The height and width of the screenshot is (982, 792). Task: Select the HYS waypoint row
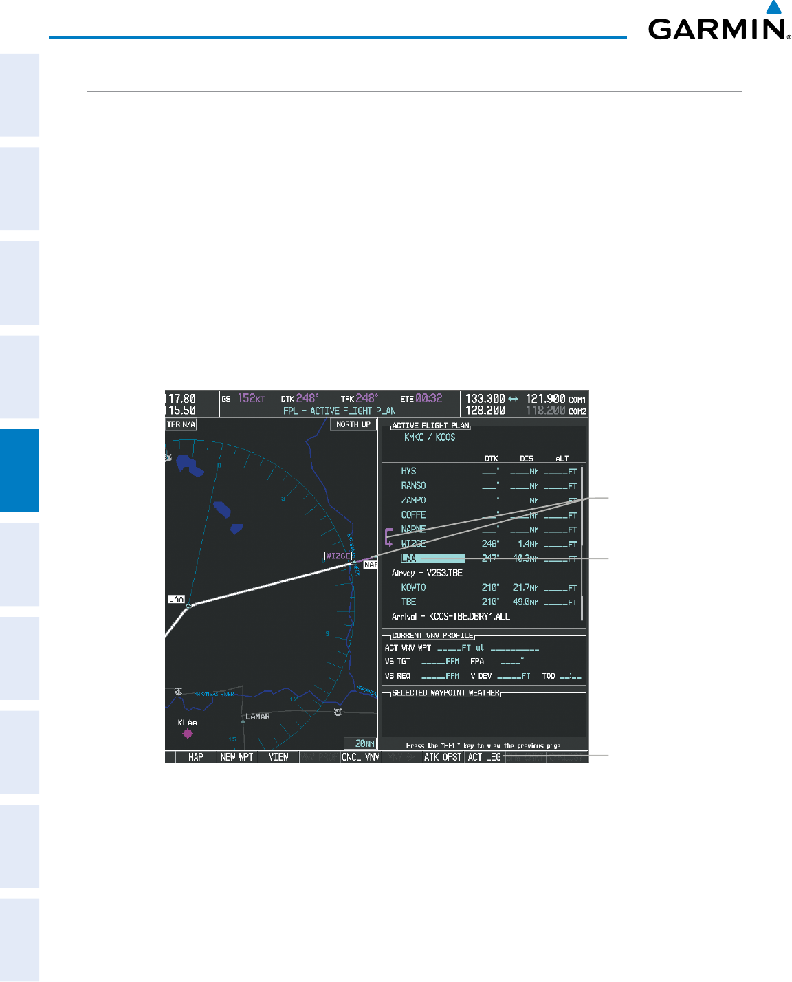pos(489,472)
